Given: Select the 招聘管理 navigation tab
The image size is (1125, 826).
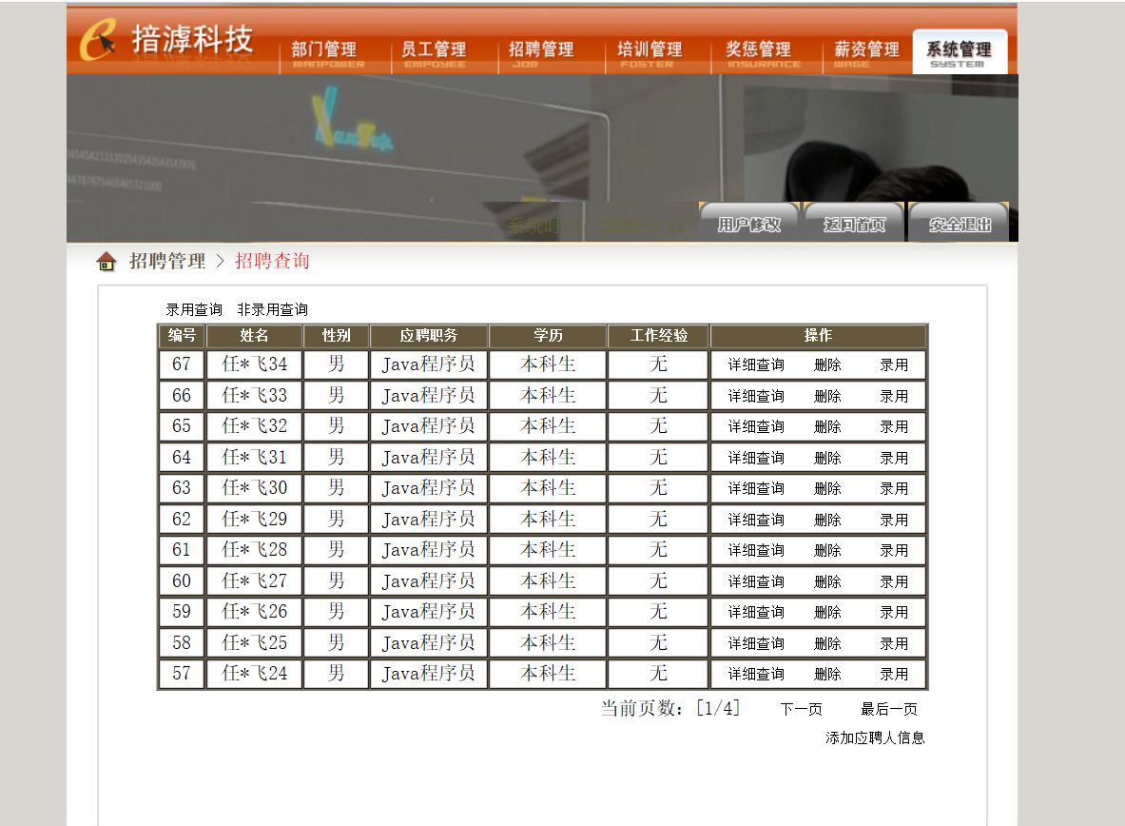Looking at the screenshot, I should point(541,52).
